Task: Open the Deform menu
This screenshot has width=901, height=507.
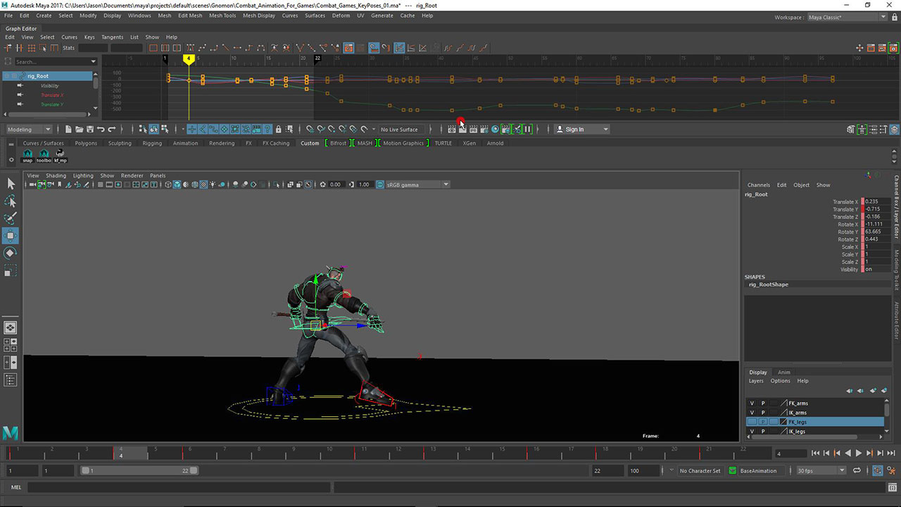Action: tap(341, 15)
